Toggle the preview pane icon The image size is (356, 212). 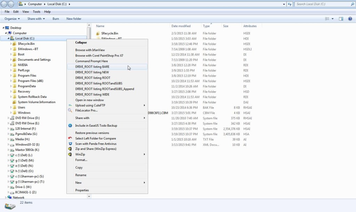tap(341, 19)
